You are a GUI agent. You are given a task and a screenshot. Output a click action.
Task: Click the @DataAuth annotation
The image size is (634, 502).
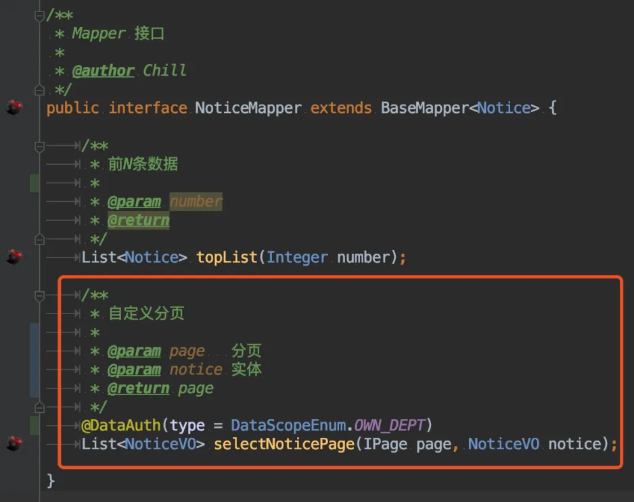tap(121, 425)
